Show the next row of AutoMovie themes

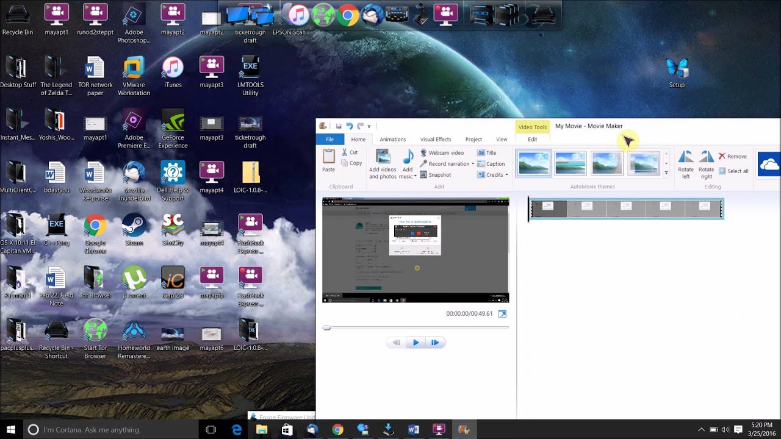pos(666,163)
